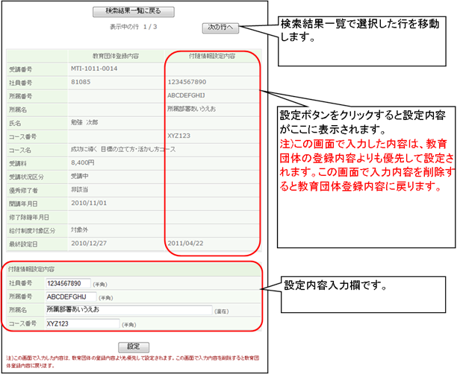Viewport: 463px width, 374px height.
Task: Click the 社員番号 value 81085 in table
Action: coord(81,82)
